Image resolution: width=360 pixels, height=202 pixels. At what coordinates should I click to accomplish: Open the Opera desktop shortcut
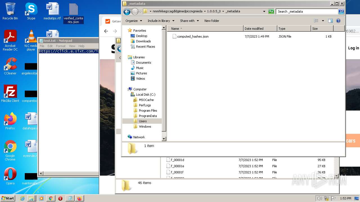[10, 176]
